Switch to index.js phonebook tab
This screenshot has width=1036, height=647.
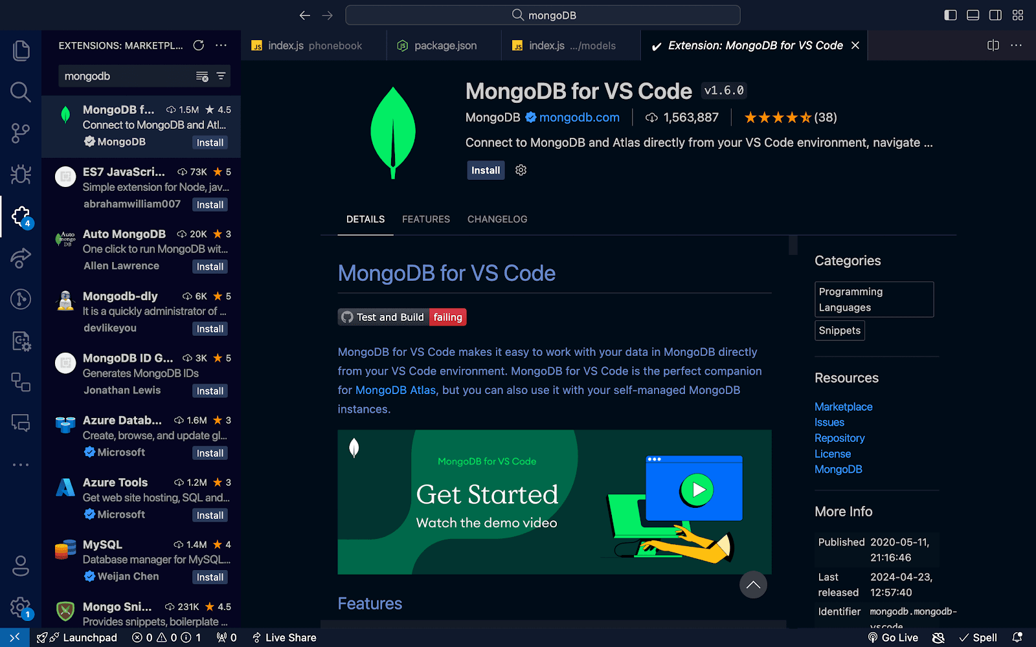pos(313,45)
